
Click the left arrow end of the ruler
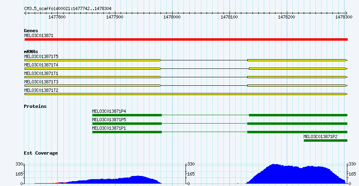tap(25, 13)
